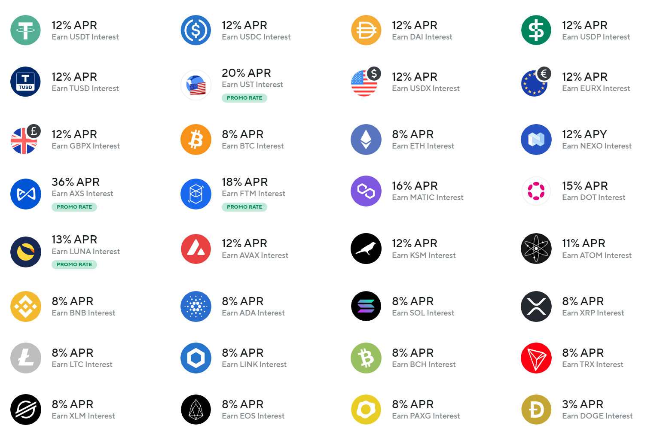Select the red Avalanche AVAX icon
The width and height of the screenshot is (669, 440).
pos(196,249)
